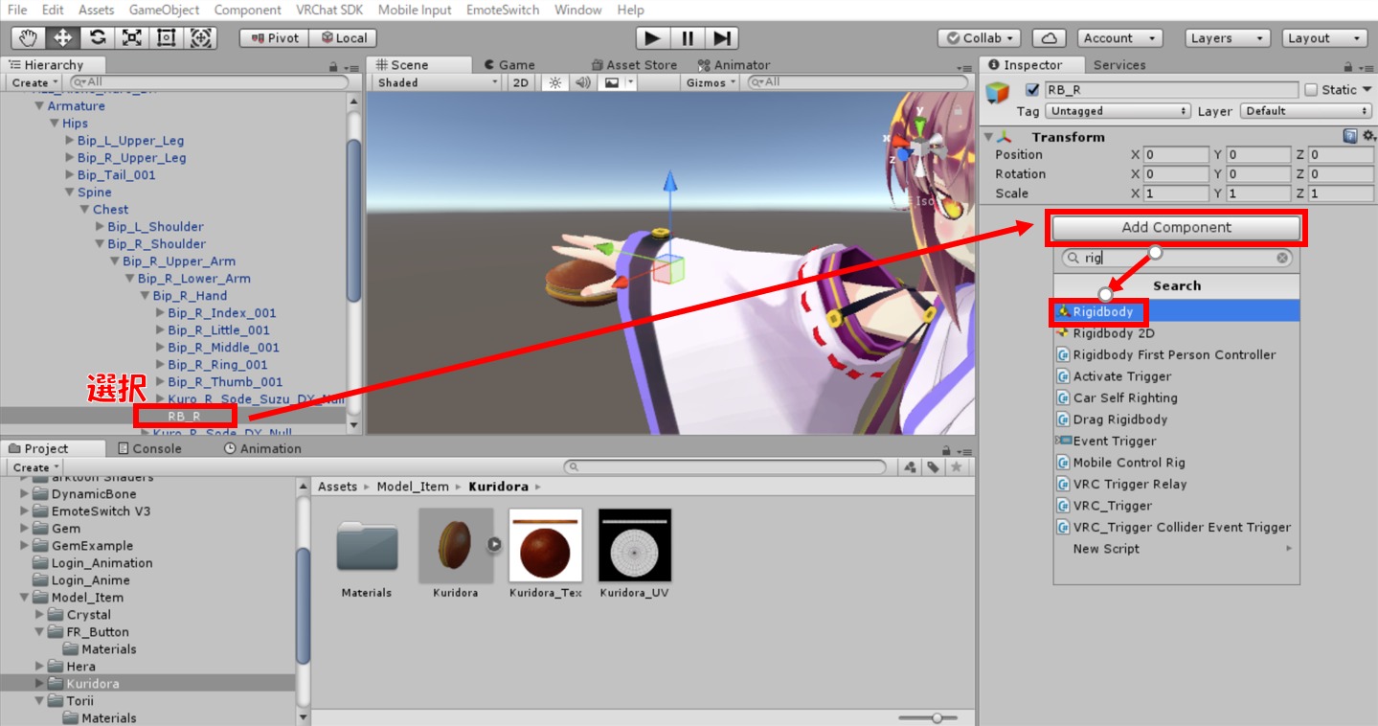The height and width of the screenshot is (726, 1378).
Task: Expand Bip_L_Upper_Leg in Hierarchy
Action: coord(70,141)
